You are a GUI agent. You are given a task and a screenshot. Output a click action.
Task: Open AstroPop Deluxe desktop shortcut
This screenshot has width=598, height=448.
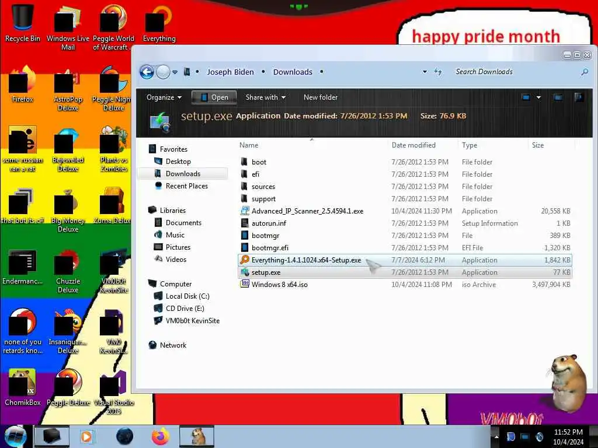click(68, 89)
